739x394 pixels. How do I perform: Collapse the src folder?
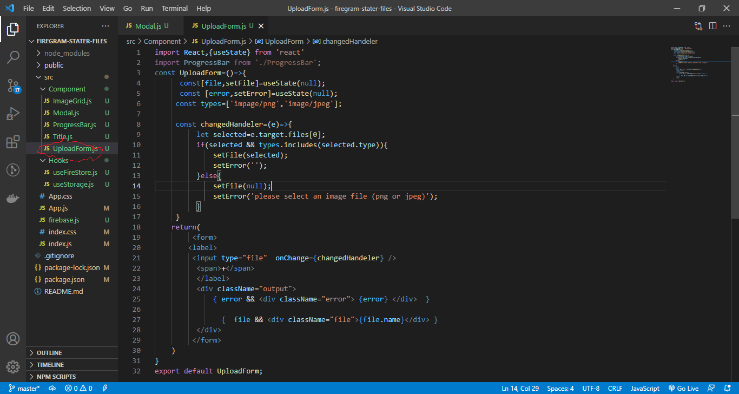(x=72, y=77)
